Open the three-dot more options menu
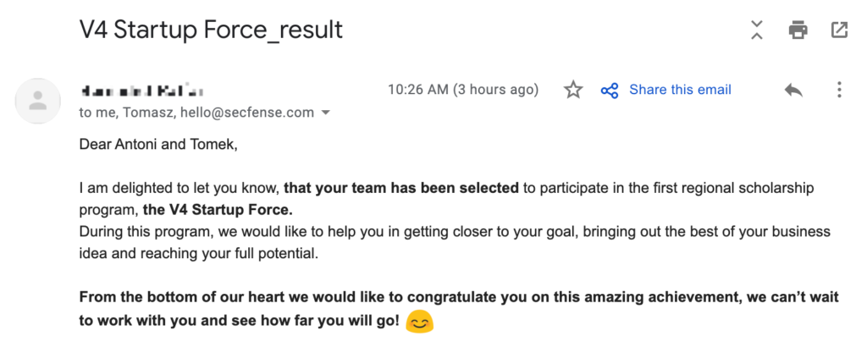Image resolution: width=867 pixels, height=353 pixels. pos(839,90)
